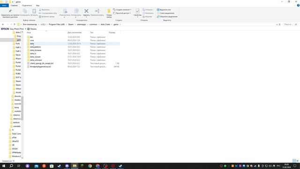300x169 pixels.
Task: Click the Refresh button beside the address bar
Action: coord(280,24)
